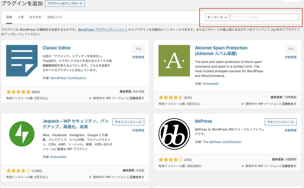Viewport: 304px width, 188px height.
Task: Install bbPress with 今すぐインストール button
Action: [281, 122]
